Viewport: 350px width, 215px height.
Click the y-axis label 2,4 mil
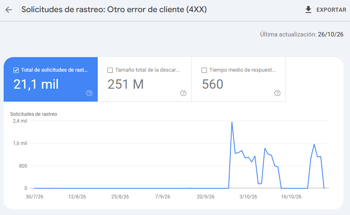point(20,121)
